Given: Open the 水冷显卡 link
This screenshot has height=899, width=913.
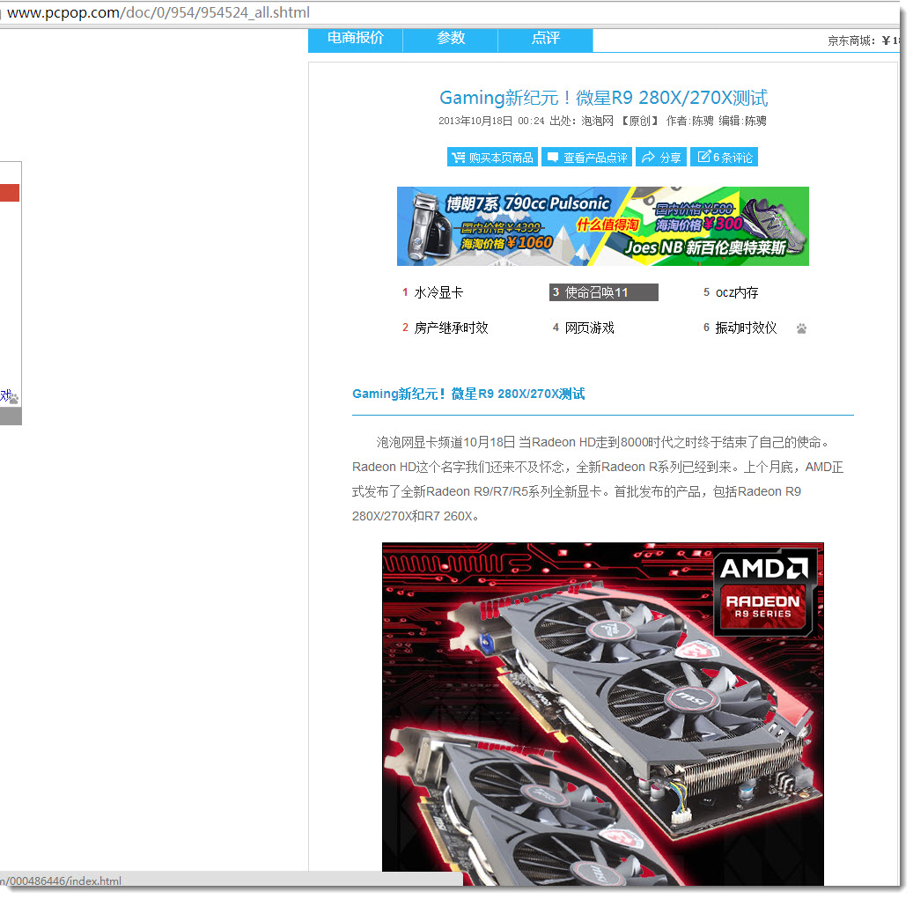Looking at the screenshot, I should tap(438, 293).
